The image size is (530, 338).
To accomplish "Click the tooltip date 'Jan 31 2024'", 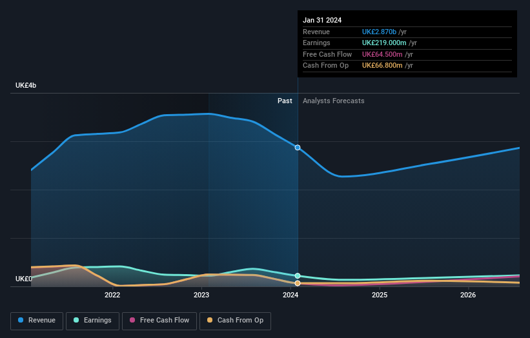I will coord(322,20).
